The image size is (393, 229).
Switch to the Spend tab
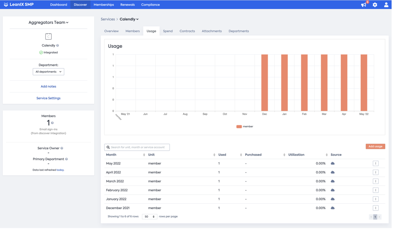168,31
